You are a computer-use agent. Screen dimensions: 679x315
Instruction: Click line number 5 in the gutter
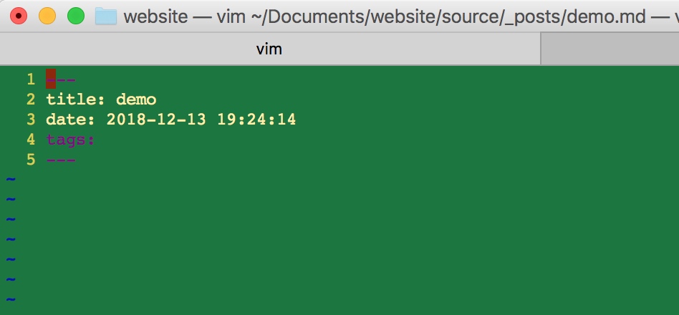[x=31, y=160]
